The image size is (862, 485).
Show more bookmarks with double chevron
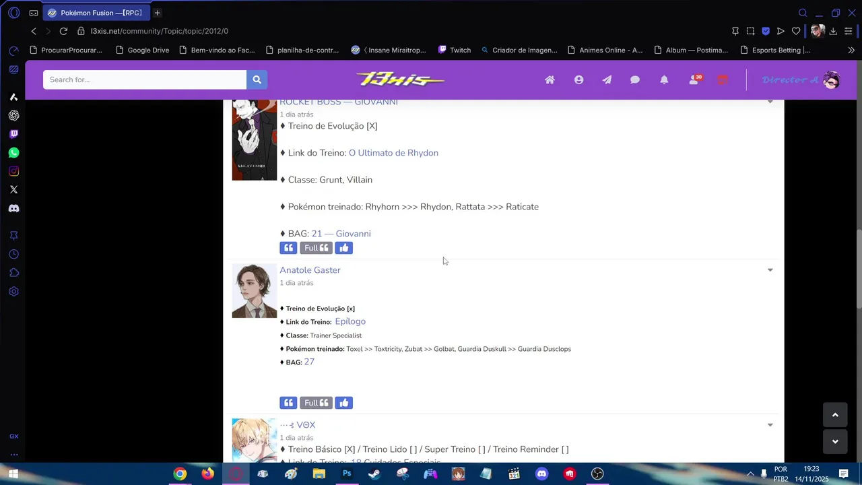851,50
